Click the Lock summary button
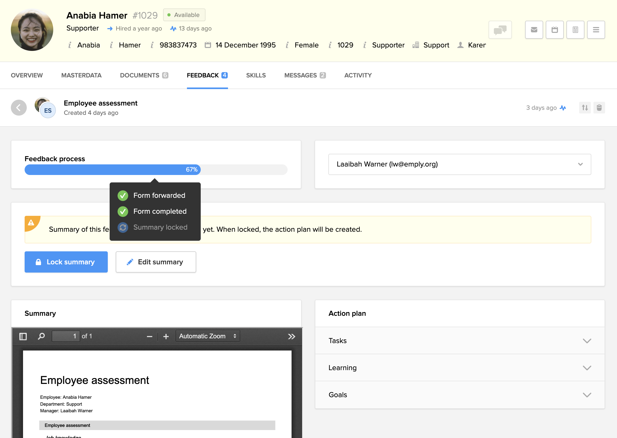 coord(66,262)
